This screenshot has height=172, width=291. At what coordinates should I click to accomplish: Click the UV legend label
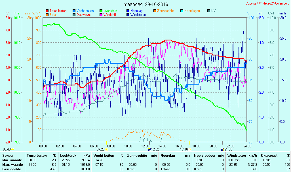pyautogui.click(x=213, y=11)
